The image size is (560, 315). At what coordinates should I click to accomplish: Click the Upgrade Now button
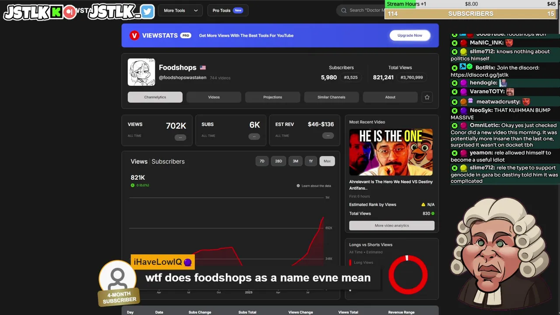coord(410,35)
